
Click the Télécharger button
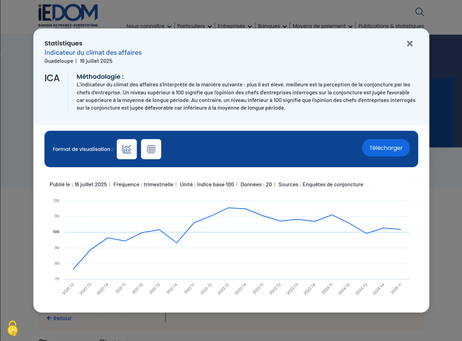(x=386, y=148)
